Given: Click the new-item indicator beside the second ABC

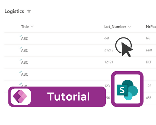Looking at the screenshot, I should (20, 48).
